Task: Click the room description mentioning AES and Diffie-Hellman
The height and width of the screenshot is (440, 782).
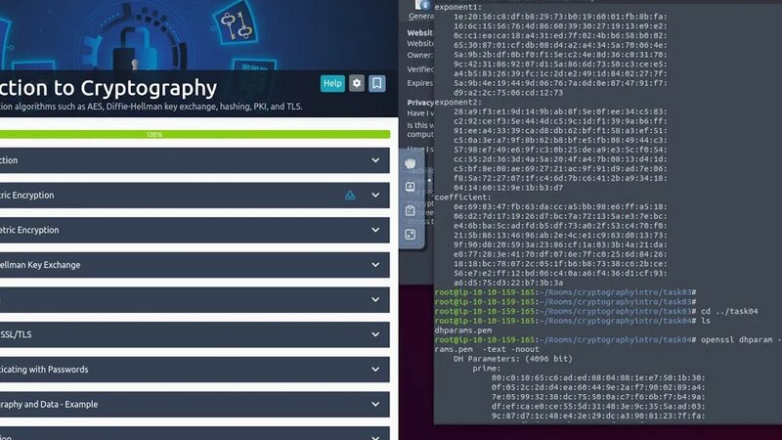Action: 152,107
